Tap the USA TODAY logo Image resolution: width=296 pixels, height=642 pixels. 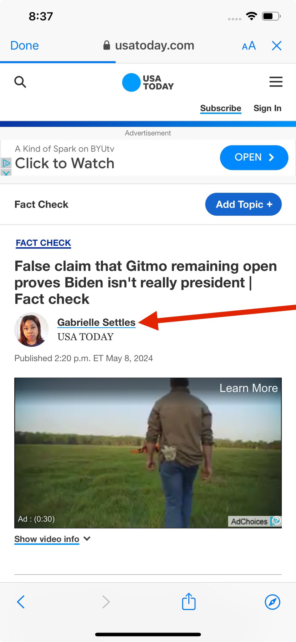pos(148,82)
